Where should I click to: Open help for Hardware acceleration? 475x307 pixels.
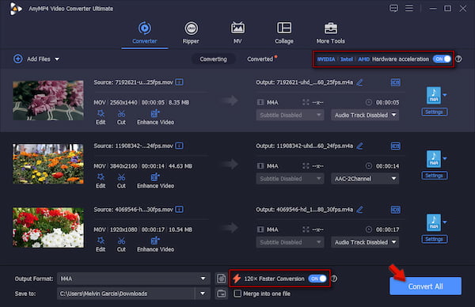[x=458, y=59]
